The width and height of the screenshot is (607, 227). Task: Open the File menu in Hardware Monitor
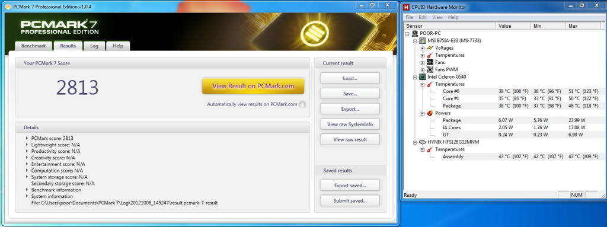click(x=409, y=17)
